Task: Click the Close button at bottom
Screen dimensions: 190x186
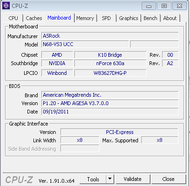Action: tap(169, 179)
